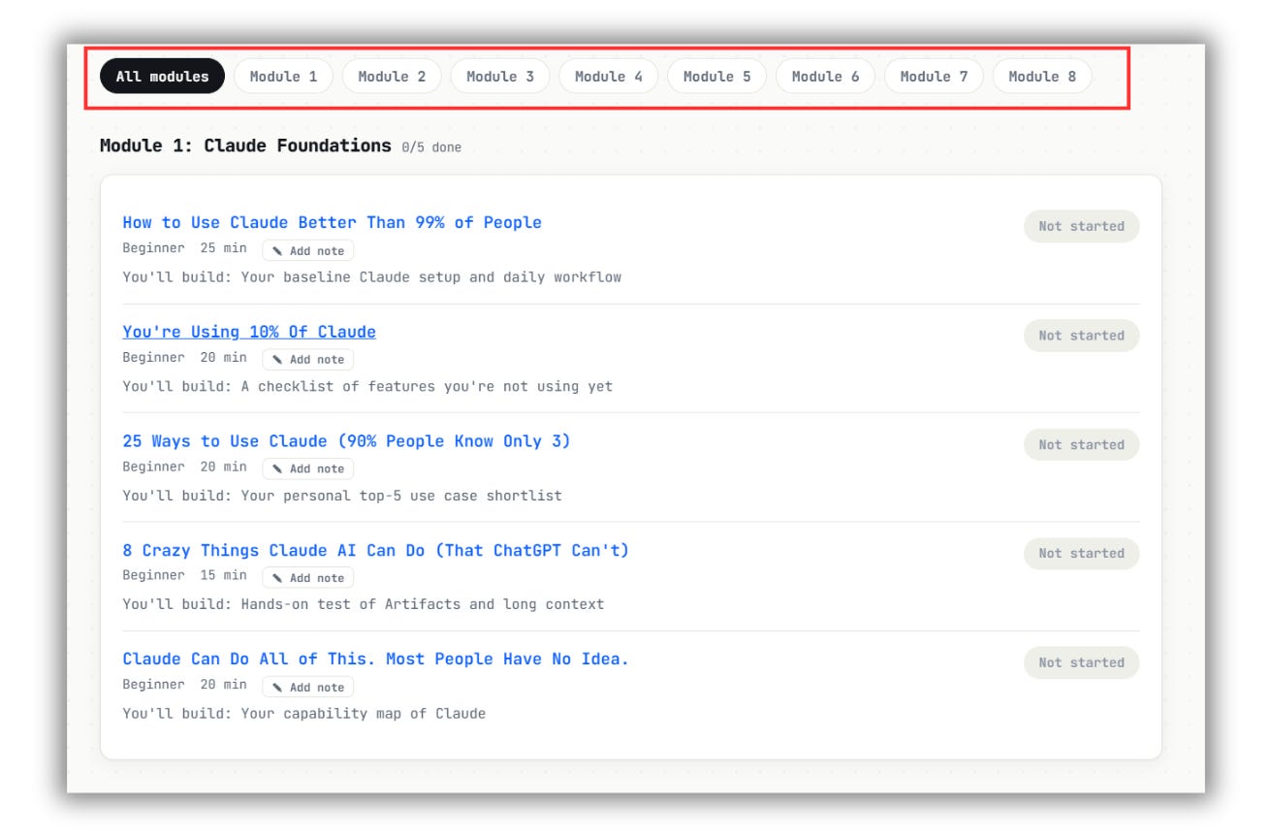Jump to Module 8
Viewport: 1272px width, 837px height.
pos(1042,77)
